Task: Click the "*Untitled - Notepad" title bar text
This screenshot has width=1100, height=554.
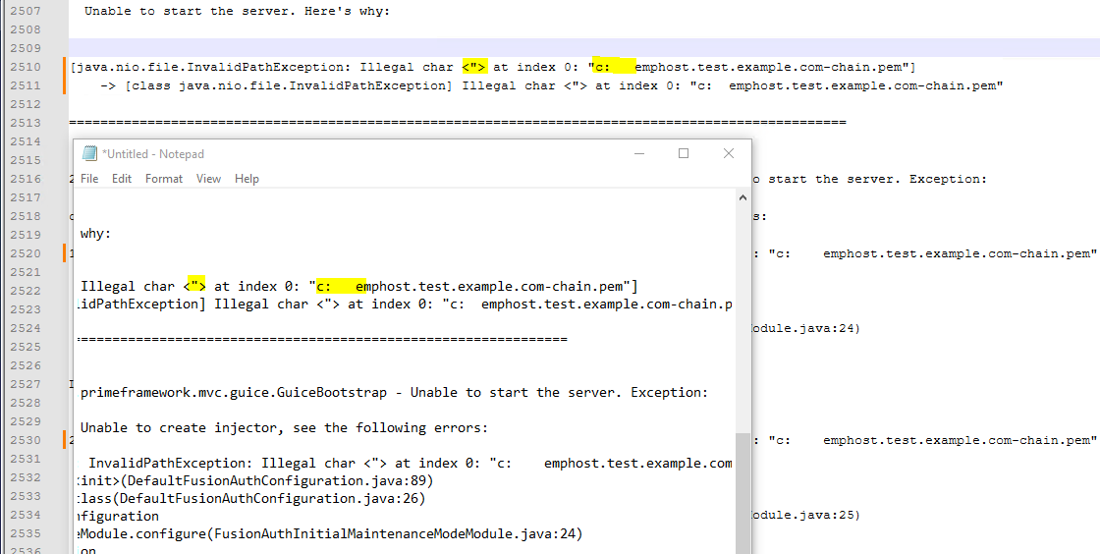Action: pos(152,154)
